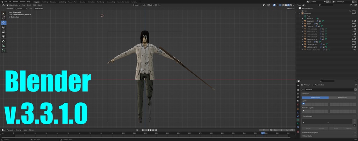The height and width of the screenshot is (141, 358).
Task: Click the timeline horizontal scrollbar
Action: pos(145,138)
